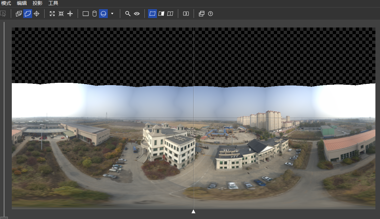Switch to the half-shaded display mode icon
The image size is (380, 219).
(x=161, y=14)
